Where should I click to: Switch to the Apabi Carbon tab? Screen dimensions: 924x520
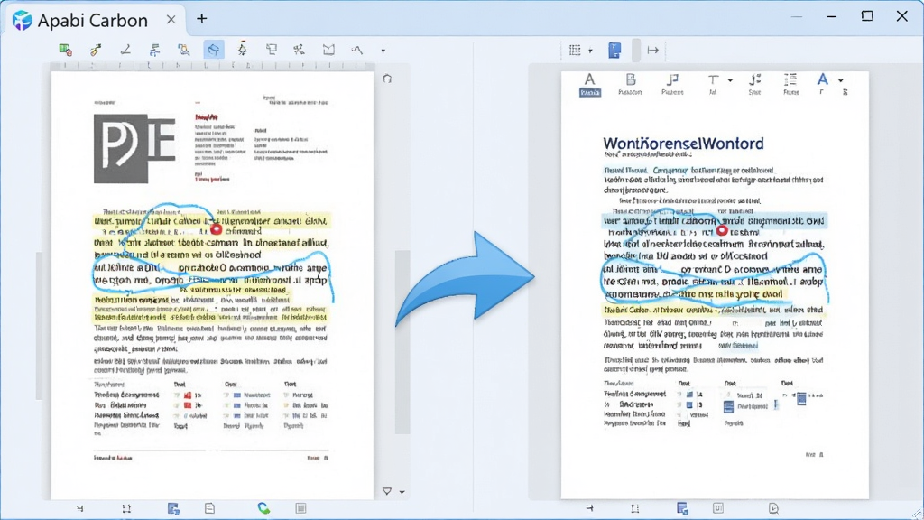[94, 20]
